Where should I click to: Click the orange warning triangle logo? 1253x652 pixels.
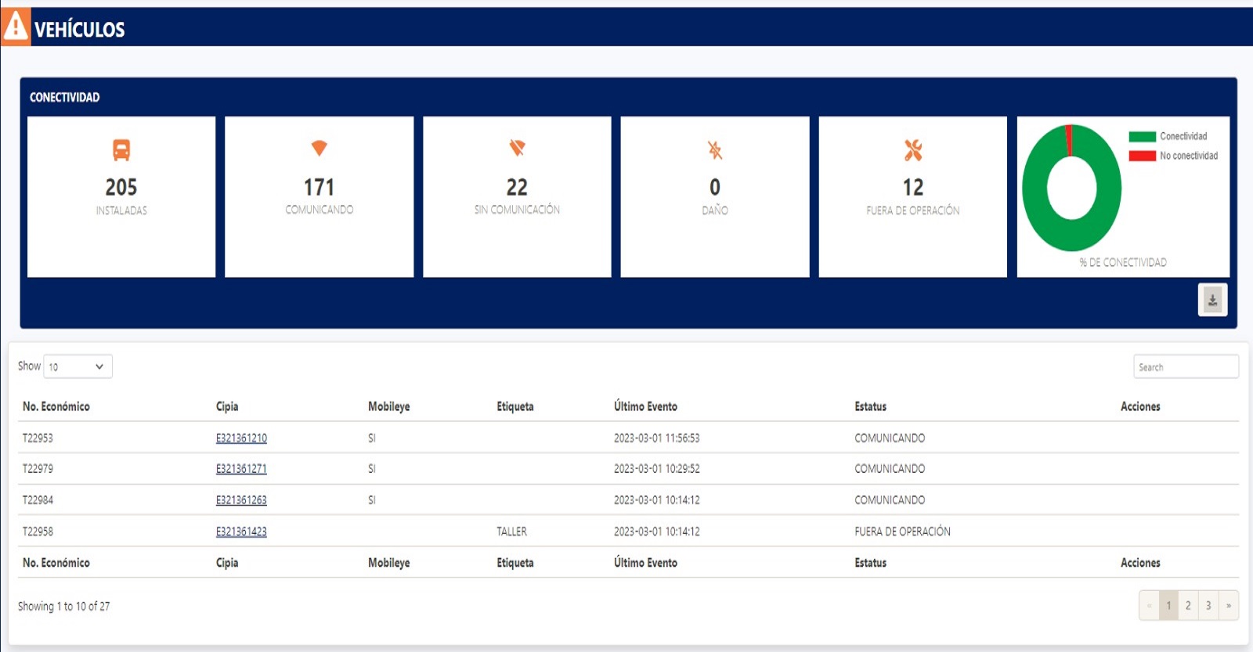[x=16, y=26]
